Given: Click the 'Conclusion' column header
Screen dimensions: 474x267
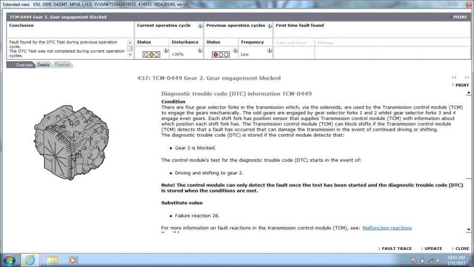Looking at the screenshot, I should coord(21,26).
